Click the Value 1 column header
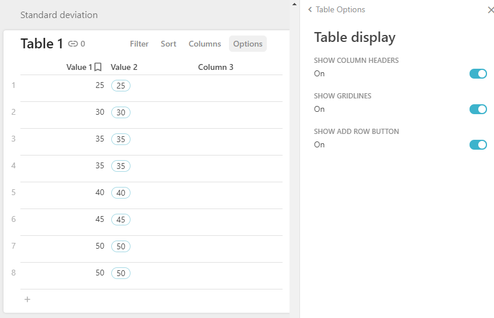 pos(79,67)
